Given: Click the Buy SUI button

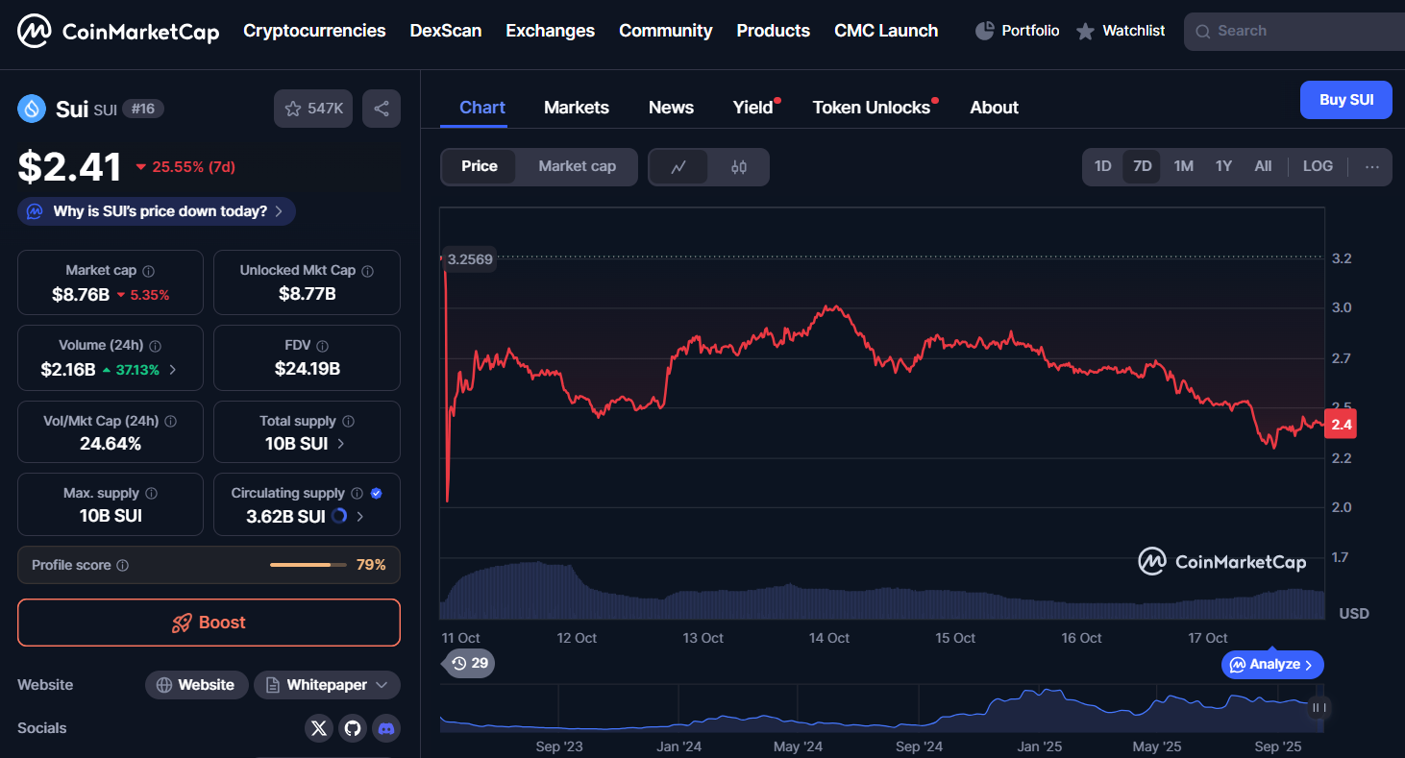Looking at the screenshot, I should coord(1345,100).
